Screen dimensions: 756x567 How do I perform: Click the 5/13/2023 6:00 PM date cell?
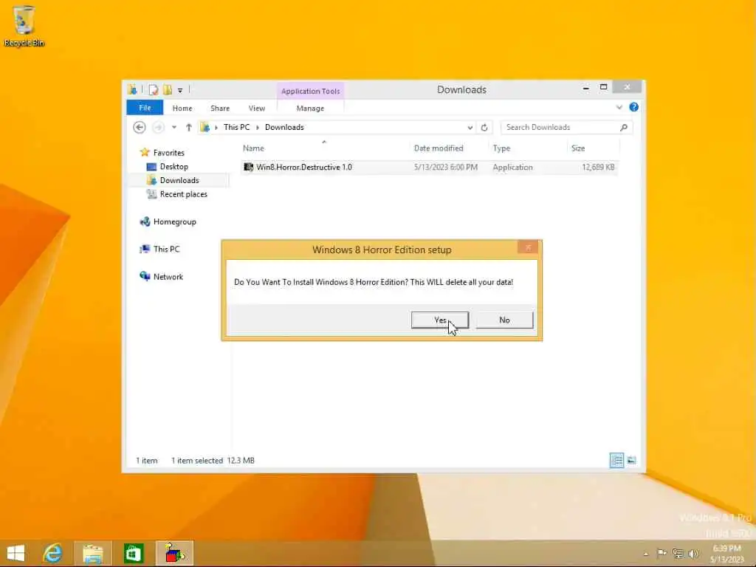click(x=445, y=168)
